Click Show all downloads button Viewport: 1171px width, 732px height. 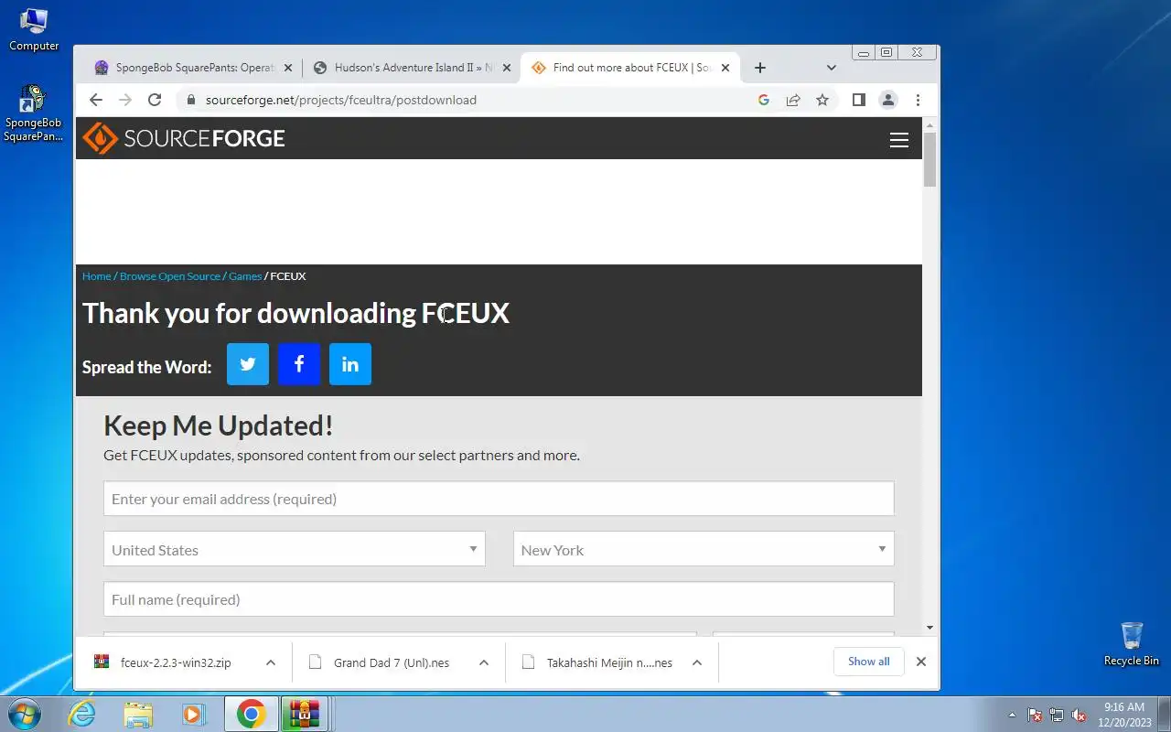coord(868,662)
